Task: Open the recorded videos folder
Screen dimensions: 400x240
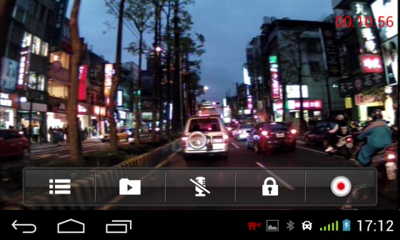Action: 130,186
